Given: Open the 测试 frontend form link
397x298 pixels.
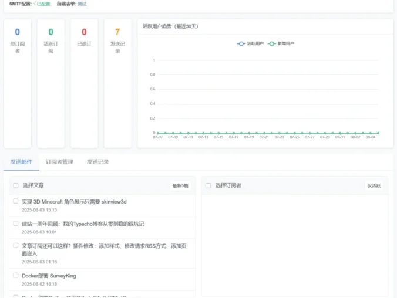Looking at the screenshot, I should coord(82,4).
